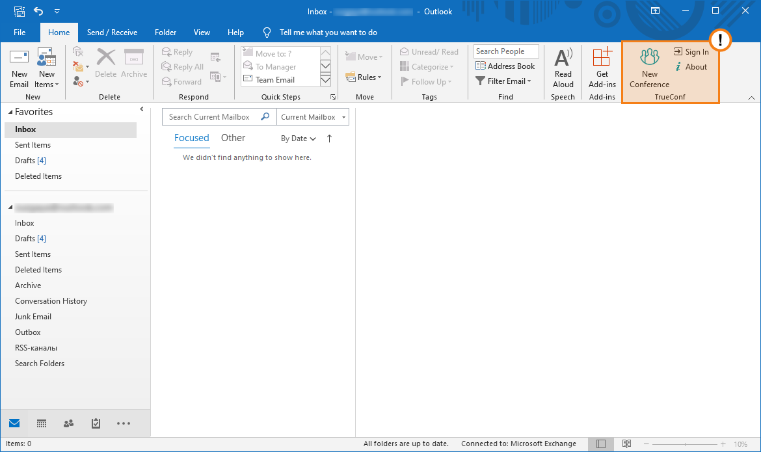Switch to the Other inbox tab

point(233,138)
